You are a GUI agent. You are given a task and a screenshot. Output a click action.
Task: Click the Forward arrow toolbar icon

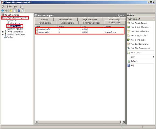(6, 10)
